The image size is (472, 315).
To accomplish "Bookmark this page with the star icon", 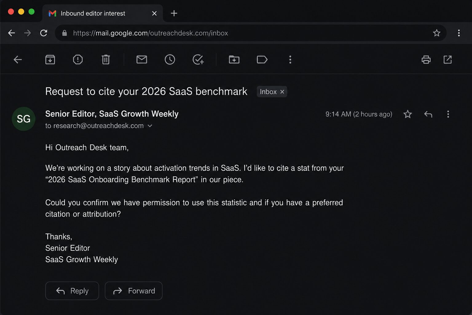I will [x=436, y=33].
